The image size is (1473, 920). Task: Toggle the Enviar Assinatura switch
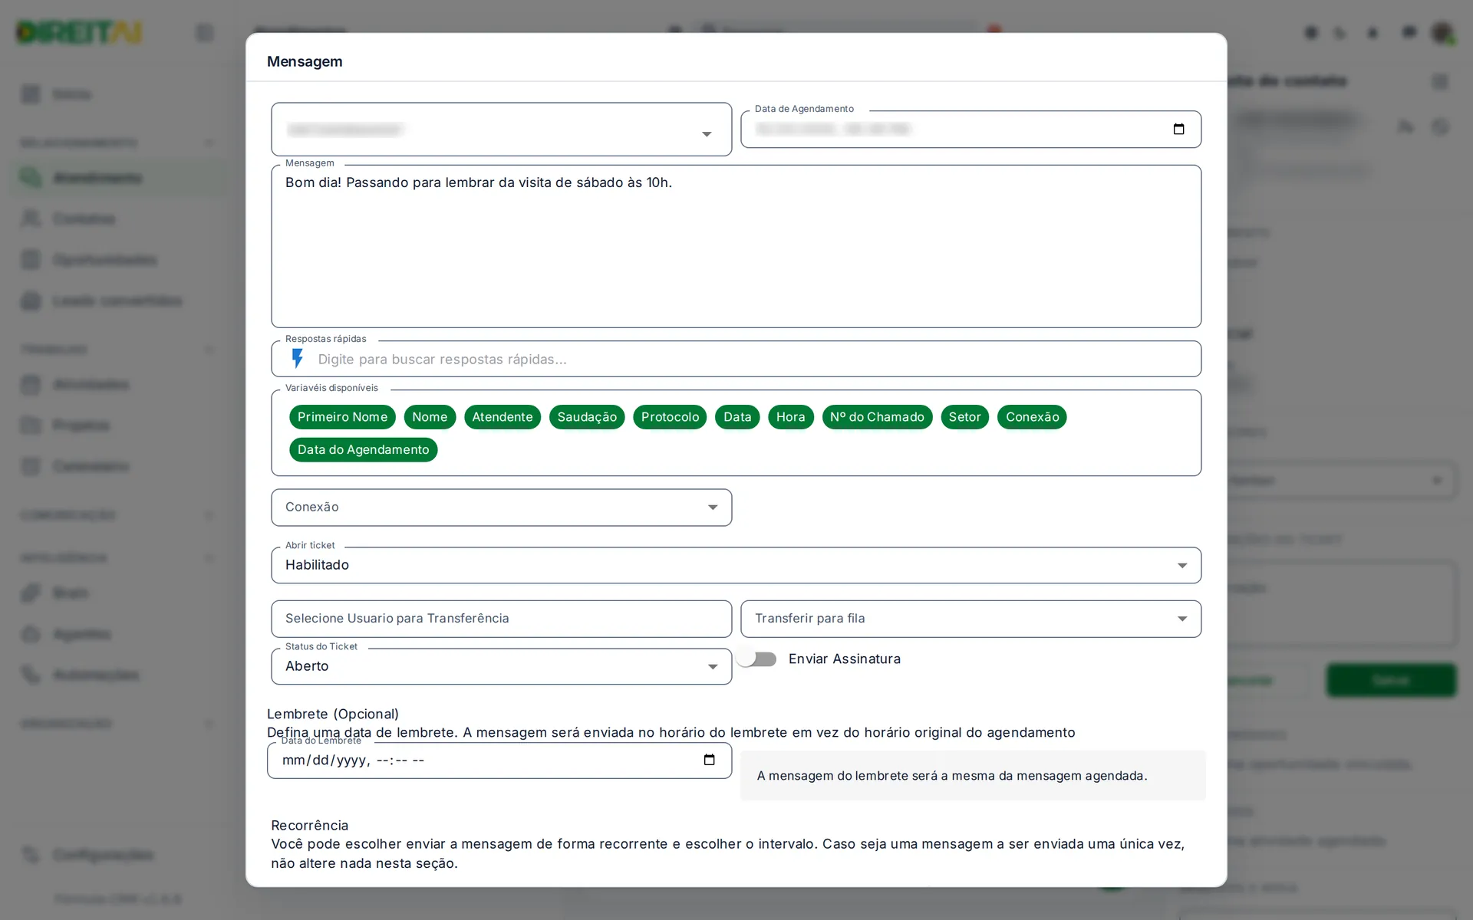pyautogui.click(x=757, y=659)
